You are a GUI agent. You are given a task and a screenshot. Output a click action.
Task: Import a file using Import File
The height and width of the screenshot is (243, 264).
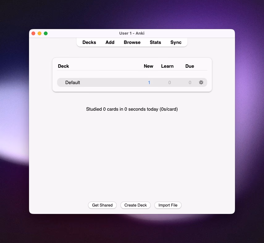coord(168,205)
